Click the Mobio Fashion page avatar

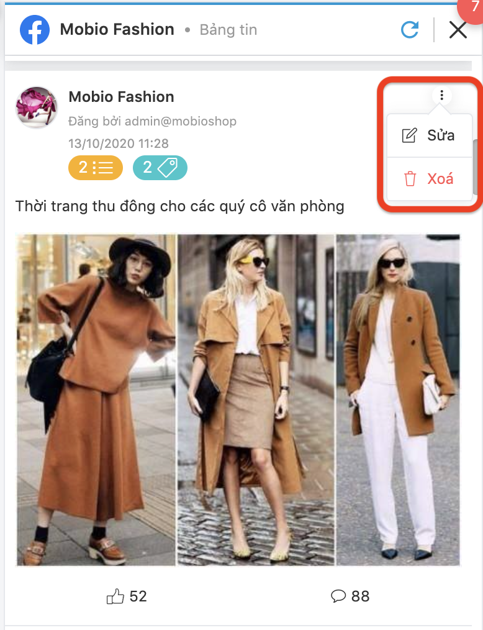37,107
